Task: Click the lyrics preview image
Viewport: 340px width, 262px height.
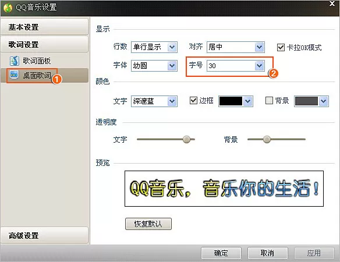Action: 224,189
